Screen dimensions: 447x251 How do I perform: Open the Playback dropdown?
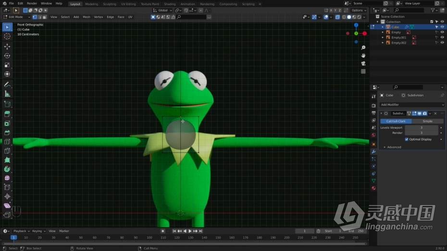21,231
